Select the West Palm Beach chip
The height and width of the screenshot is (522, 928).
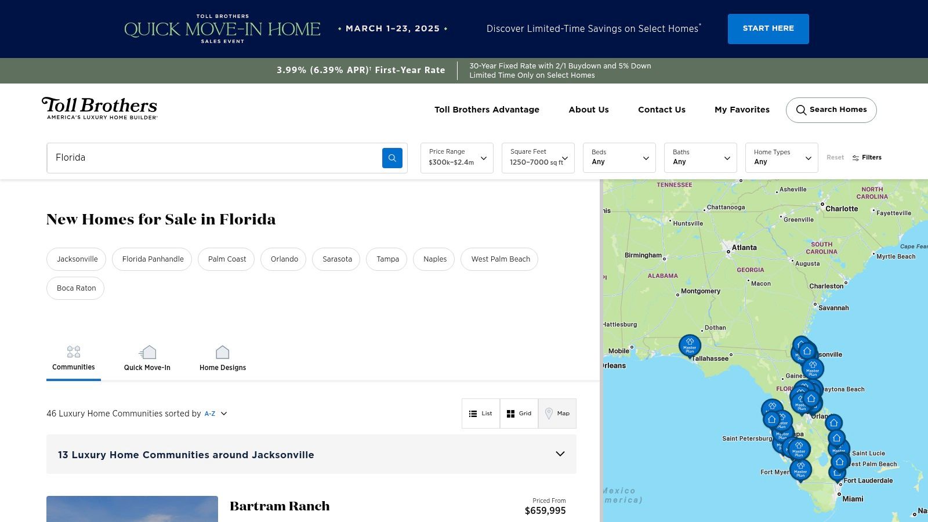500,259
